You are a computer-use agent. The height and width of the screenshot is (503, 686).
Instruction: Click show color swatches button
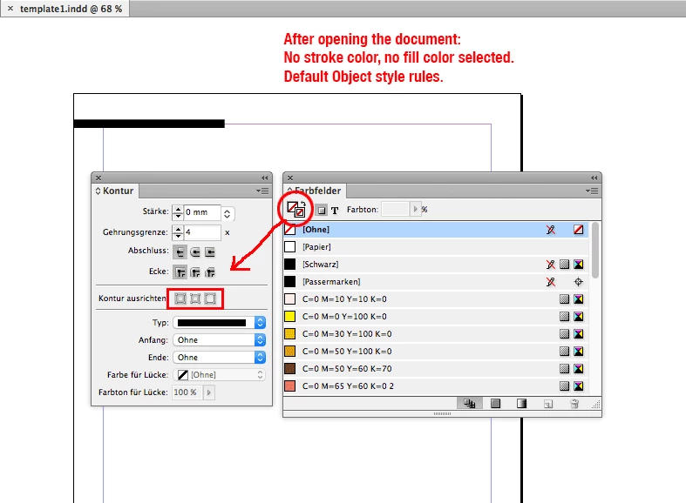[495, 404]
